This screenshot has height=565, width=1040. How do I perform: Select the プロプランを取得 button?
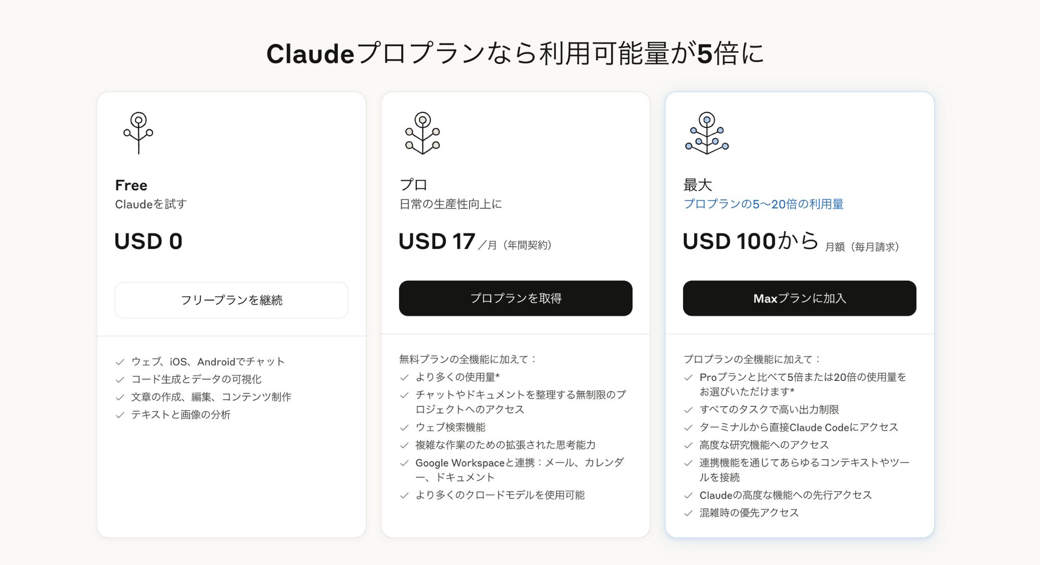[x=515, y=298]
